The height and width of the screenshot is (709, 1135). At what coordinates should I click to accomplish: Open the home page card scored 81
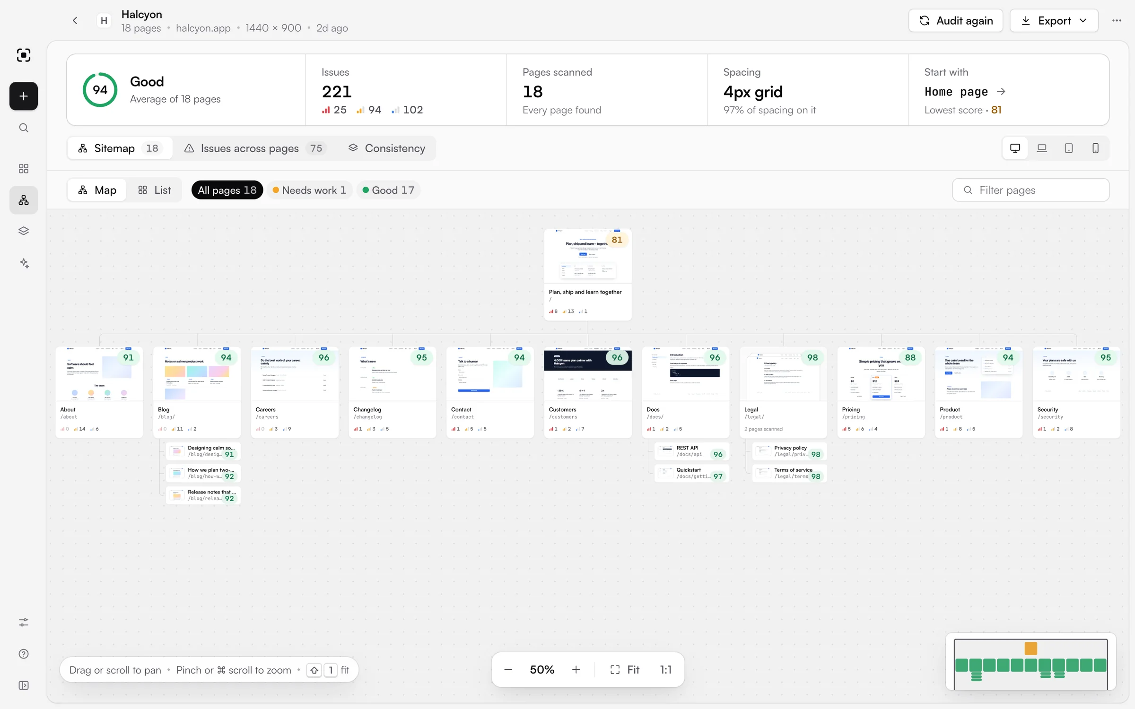point(587,275)
